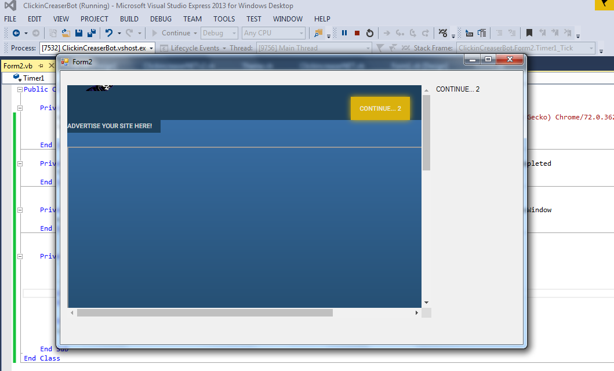This screenshot has height=371, width=614.
Task: Open the TOOLS menu
Action: point(224,19)
